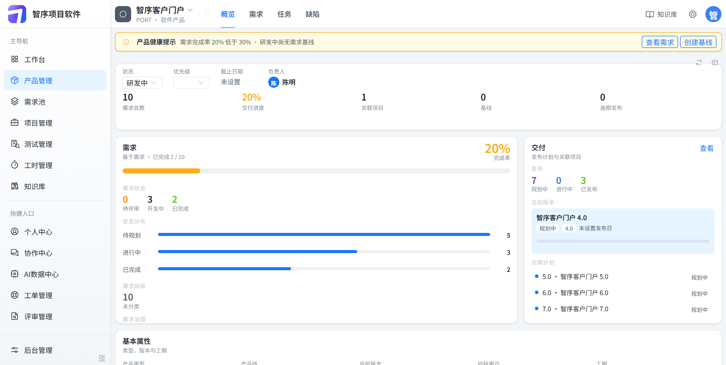Open 知识库 link in top header
The height and width of the screenshot is (365, 726).
(x=661, y=14)
